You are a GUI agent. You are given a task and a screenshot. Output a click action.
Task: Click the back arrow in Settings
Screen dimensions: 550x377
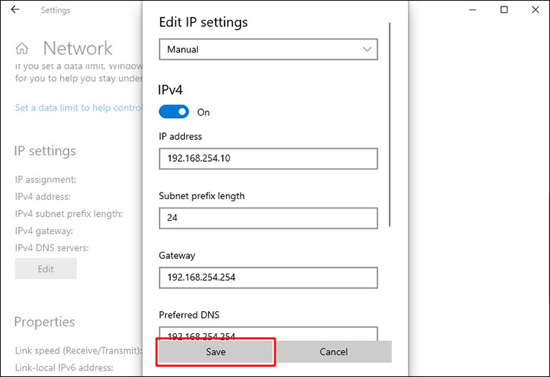[x=15, y=10]
